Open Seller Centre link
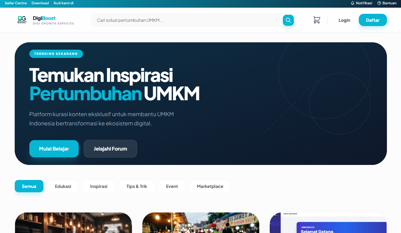The image size is (401, 233). coord(16,3)
